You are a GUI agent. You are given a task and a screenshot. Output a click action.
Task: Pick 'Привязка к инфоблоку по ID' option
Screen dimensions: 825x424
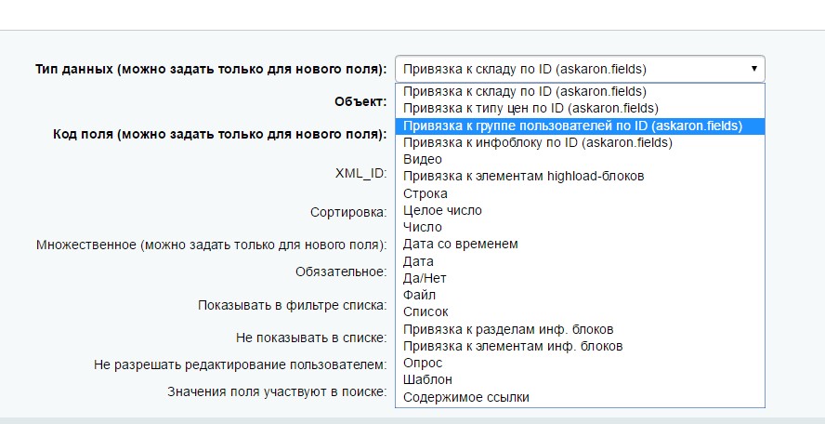pyautogui.click(x=537, y=142)
